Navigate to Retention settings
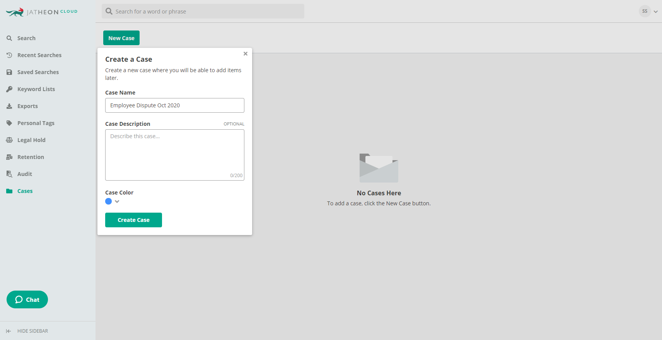This screenshot has height=340, width=662. click(31, 157)
